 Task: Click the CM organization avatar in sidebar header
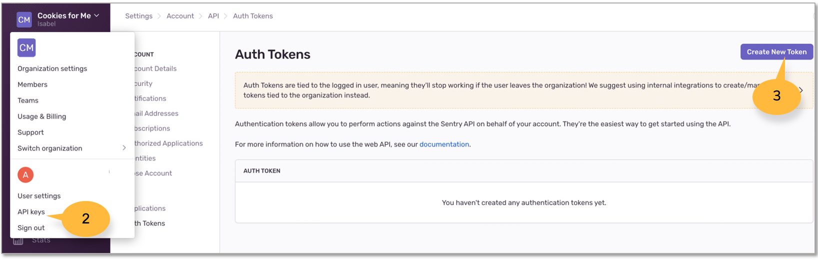point(24,20)
